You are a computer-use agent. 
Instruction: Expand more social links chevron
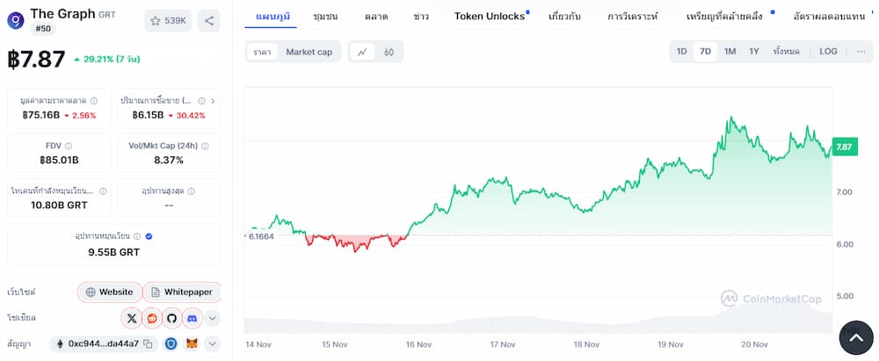(x=212, y=318)
